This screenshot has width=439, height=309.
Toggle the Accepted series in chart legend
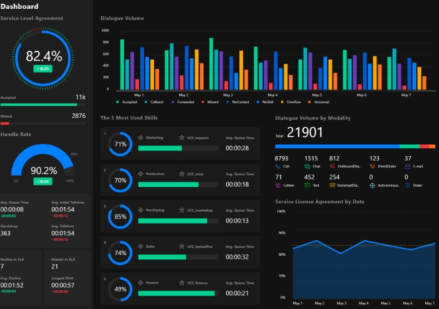[x=127, y=102]
